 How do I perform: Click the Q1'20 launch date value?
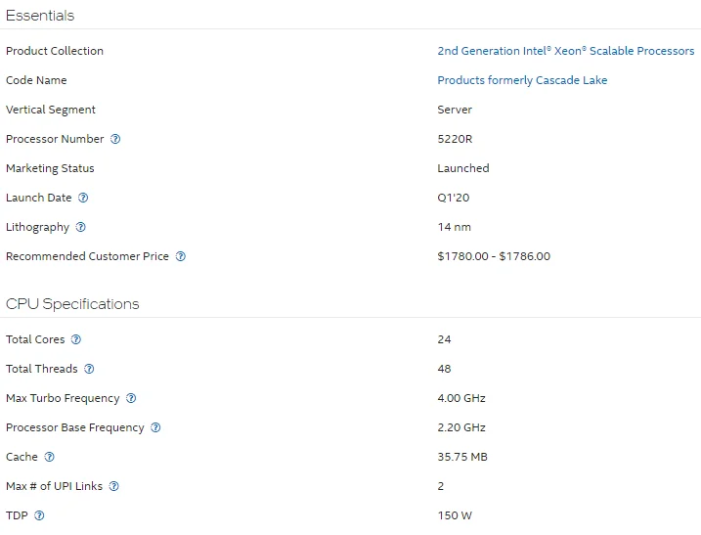click(454, 198)
